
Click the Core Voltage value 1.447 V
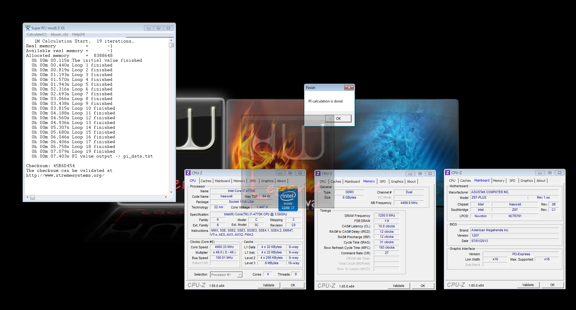tap(262, 207)
